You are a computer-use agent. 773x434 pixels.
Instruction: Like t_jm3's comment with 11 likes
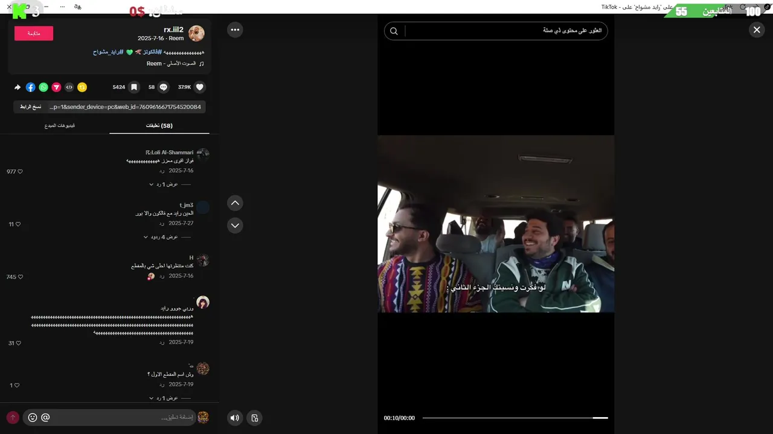[18, 224]
